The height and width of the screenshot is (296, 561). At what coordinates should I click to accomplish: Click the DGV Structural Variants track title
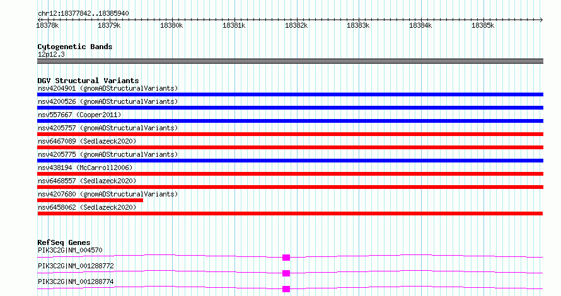tap(88, 81)
